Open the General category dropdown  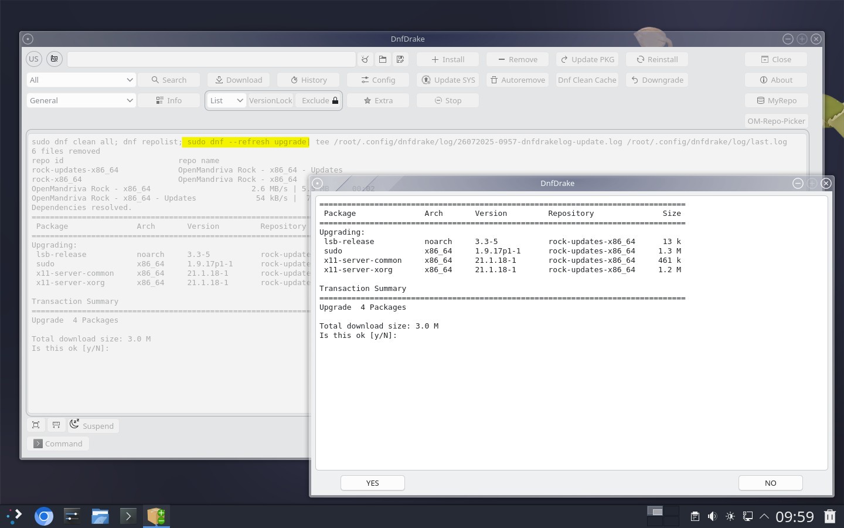81,100
